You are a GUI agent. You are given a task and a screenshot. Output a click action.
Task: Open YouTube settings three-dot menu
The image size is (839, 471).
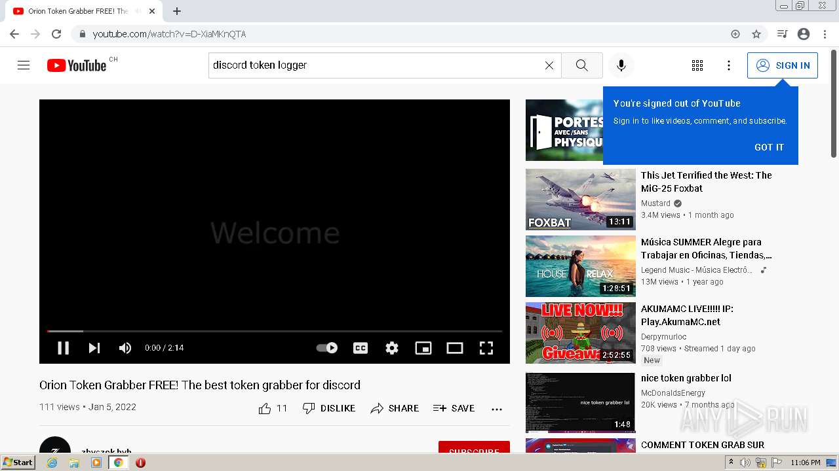(728, 65)
